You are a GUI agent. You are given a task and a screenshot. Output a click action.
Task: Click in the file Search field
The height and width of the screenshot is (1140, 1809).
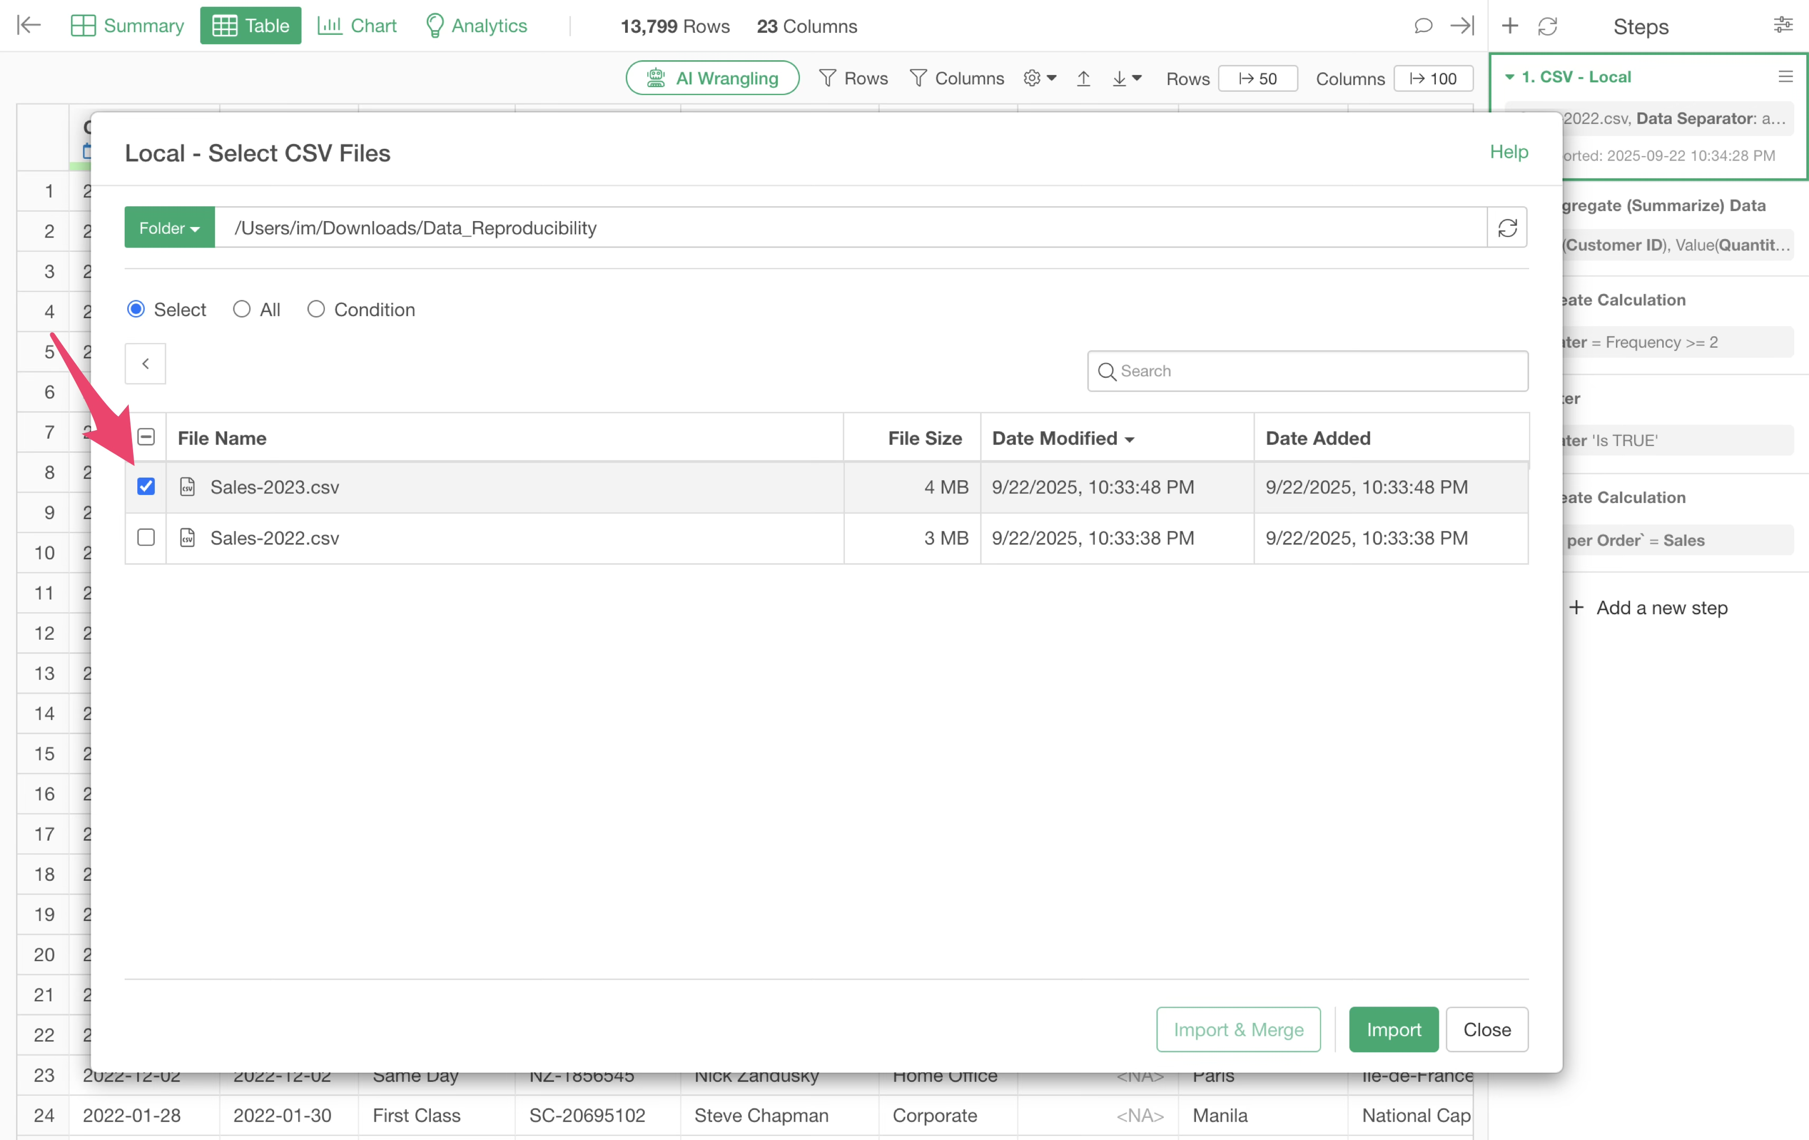click(1307, 371)
